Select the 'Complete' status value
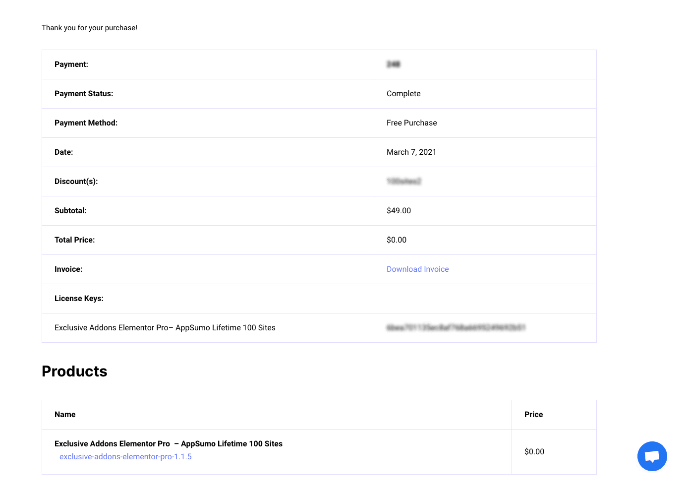The width and height of the screenshot is (688, 494). 403,94
